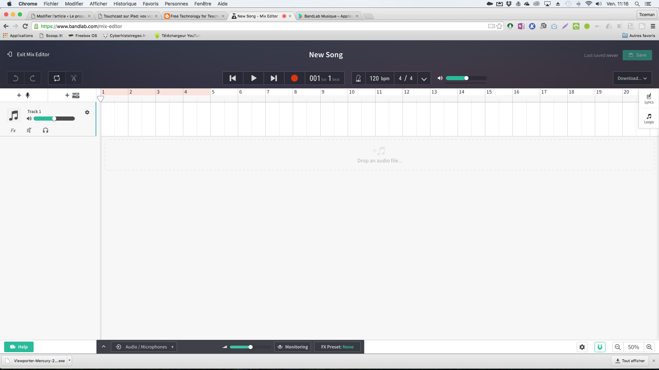Click the Save button

638,55
